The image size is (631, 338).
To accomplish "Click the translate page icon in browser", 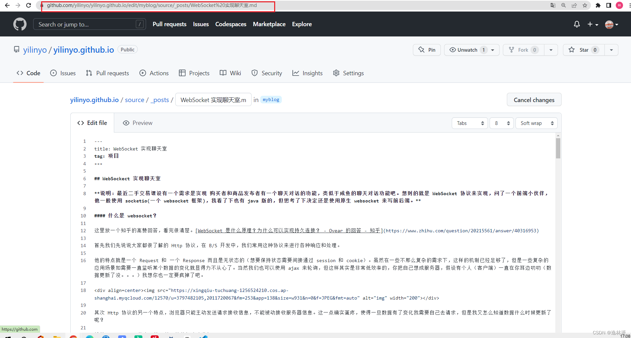I will click(x=553, y=5).
